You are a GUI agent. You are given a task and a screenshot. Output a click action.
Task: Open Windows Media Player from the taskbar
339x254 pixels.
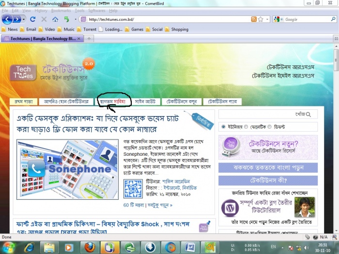tap(69, 248)
